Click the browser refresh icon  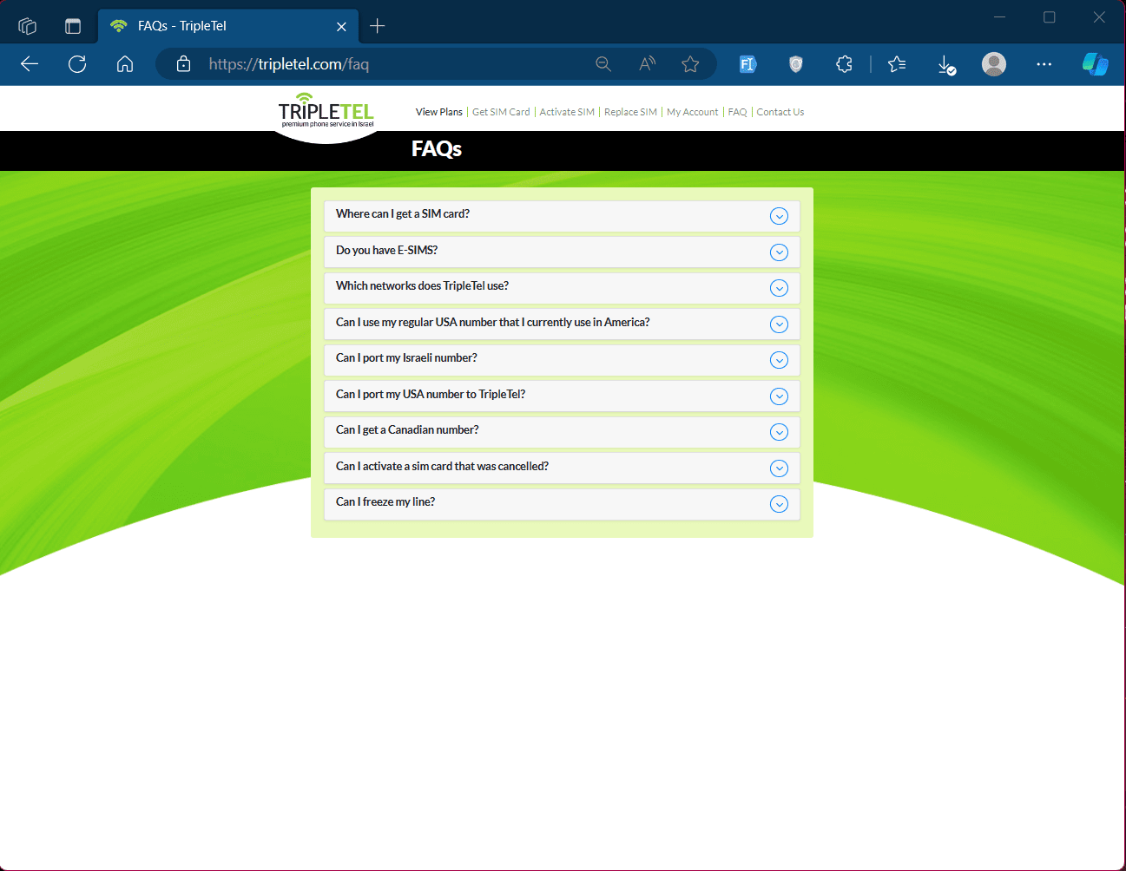pyautogui.click(x=77, y=64)
